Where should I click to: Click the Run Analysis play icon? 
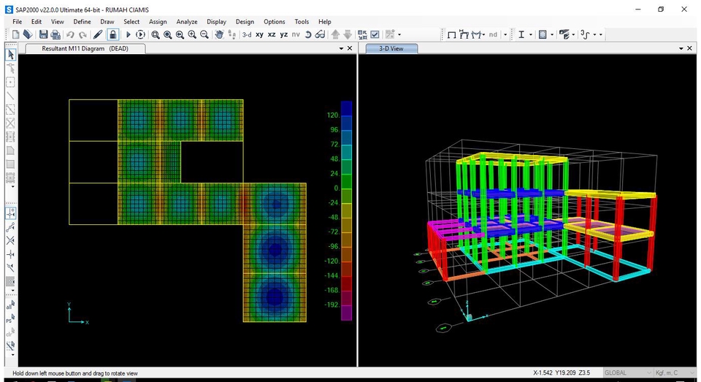point(129,34)
